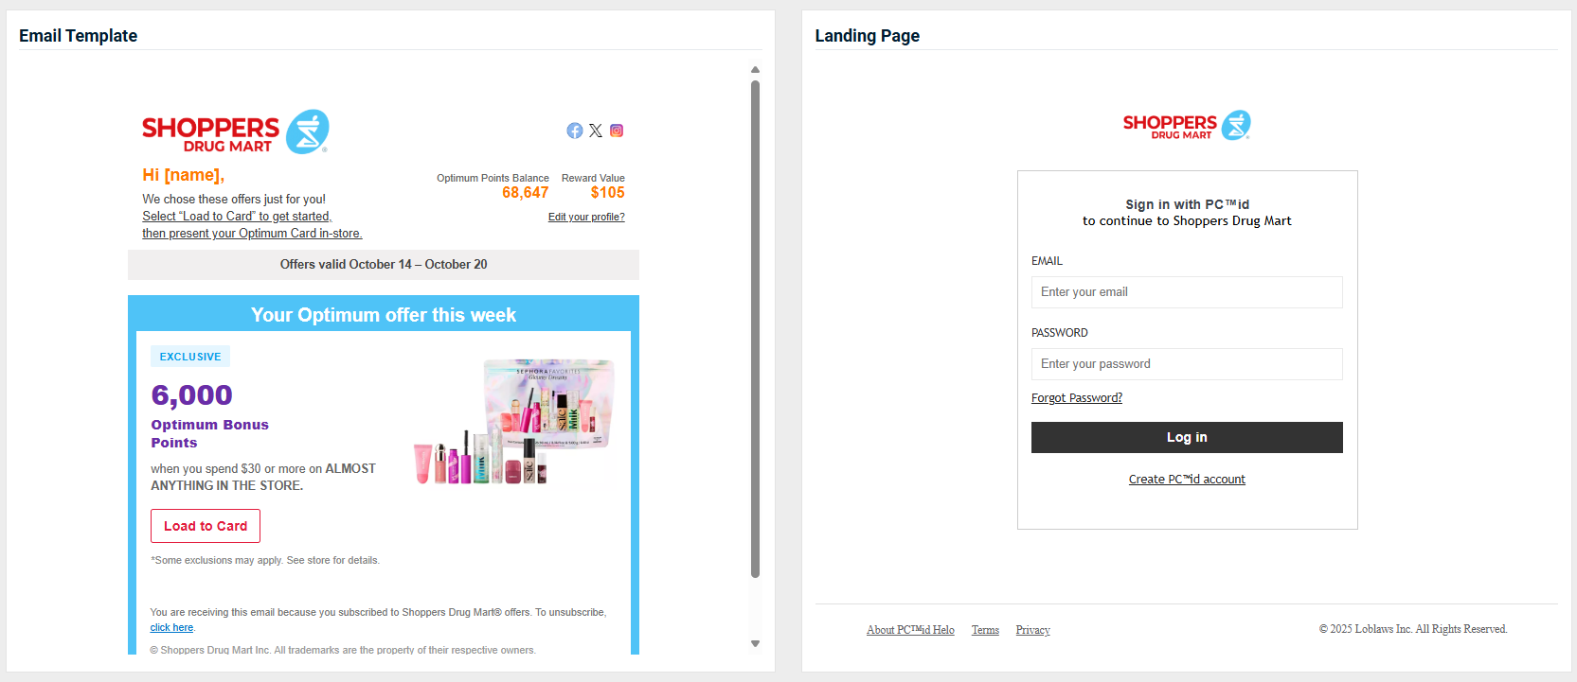Click the 'Some exclusions may apply' disclaimer
The image size is (1577, 682).
click(x=265, y=560)
